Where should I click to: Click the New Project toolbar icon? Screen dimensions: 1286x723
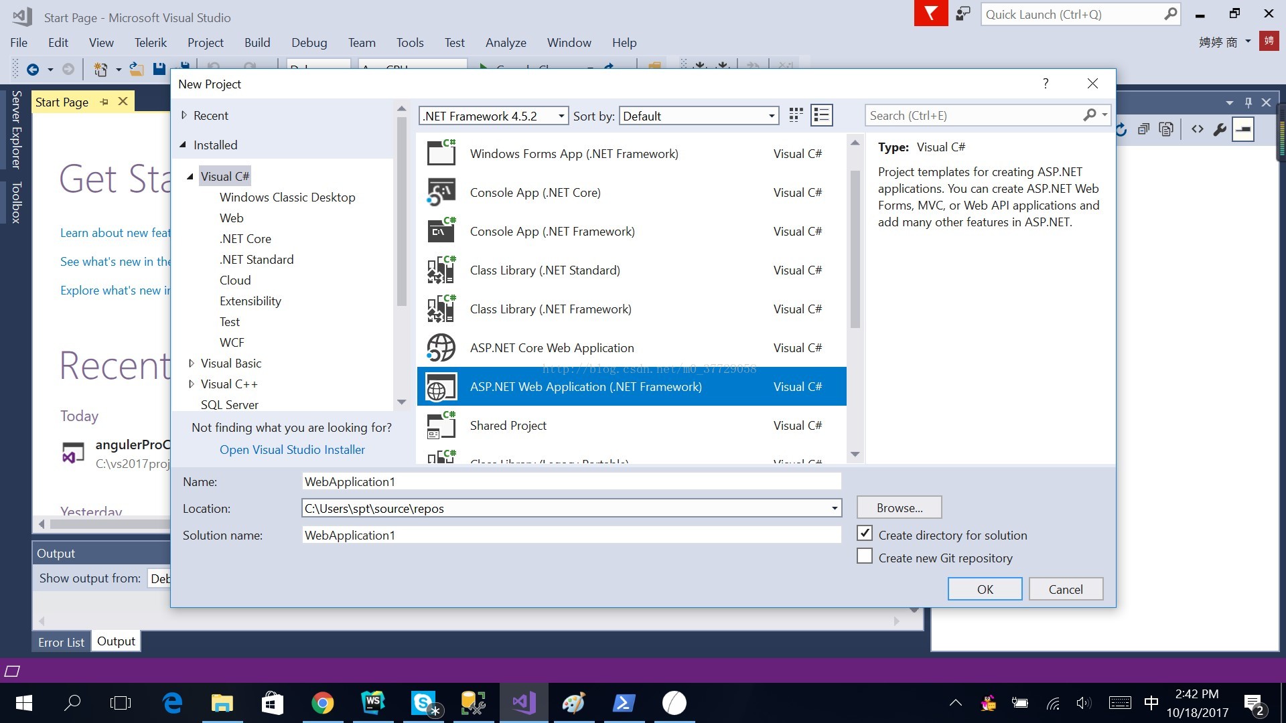[100, 69]
